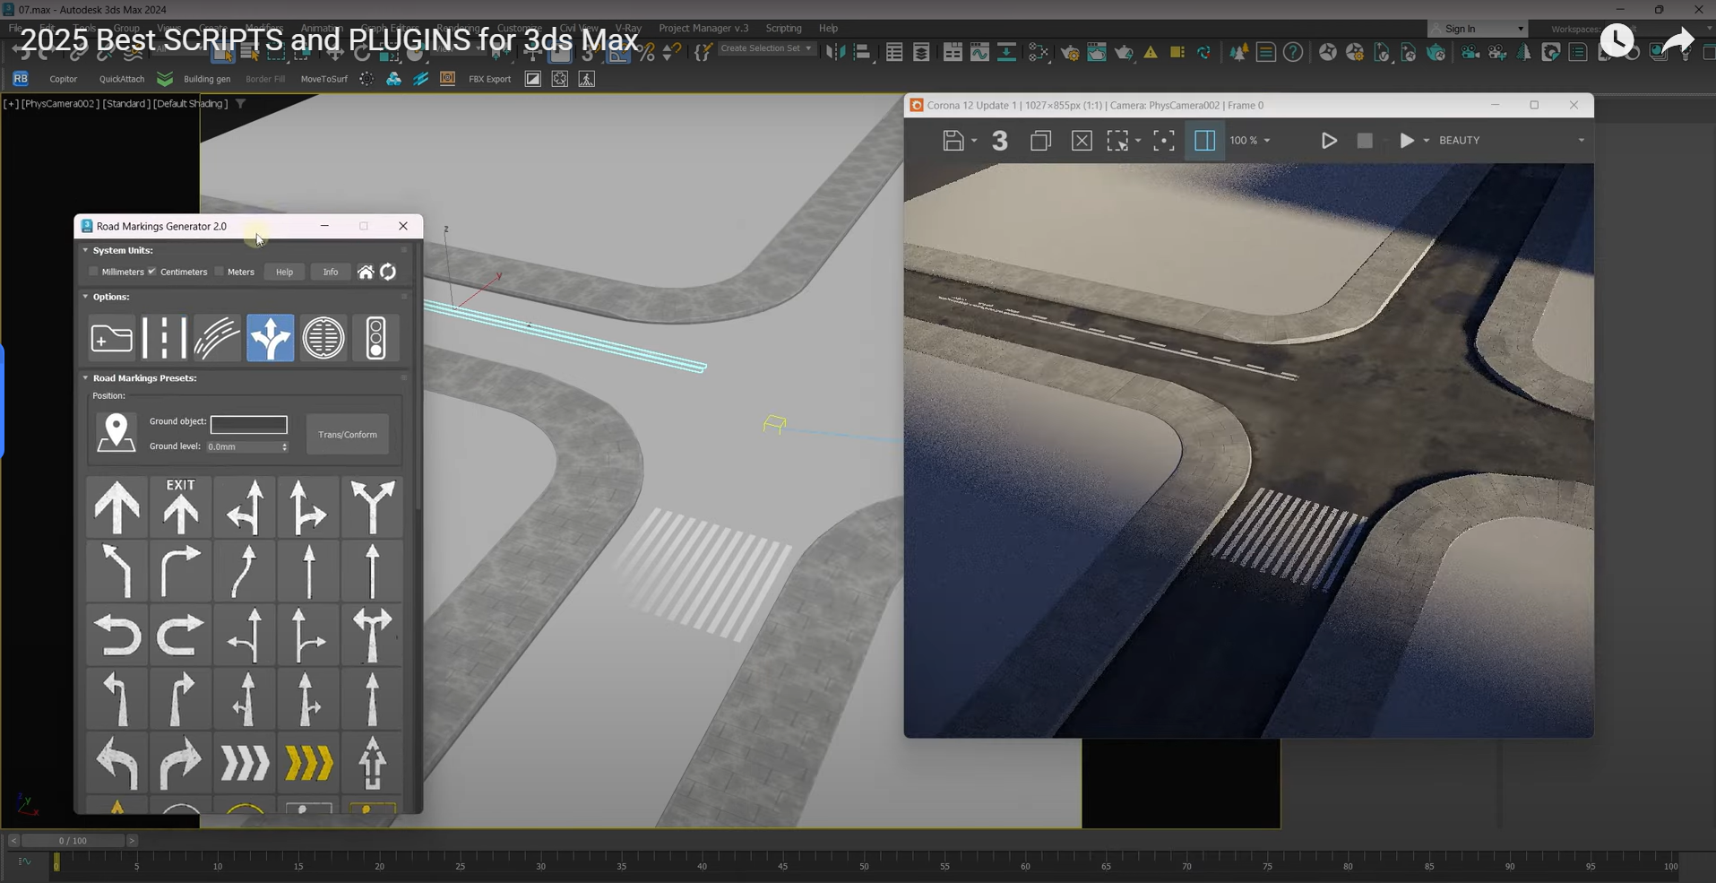Enable Millimeters units checkbox
This screenshot has height=883, width=1716.
pos(93,272)
